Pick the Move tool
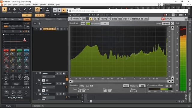Image resolution: width=192 pixels, height=108 pixels. pyautogui.click(x=14, y=9)
